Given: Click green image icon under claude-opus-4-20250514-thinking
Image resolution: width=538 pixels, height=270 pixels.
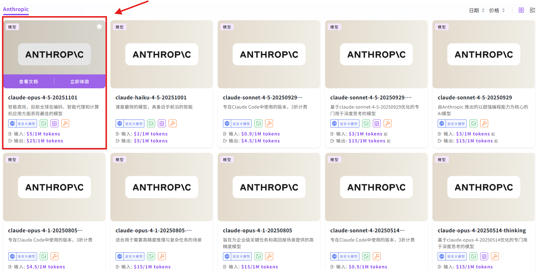Looking at the screenshot, I should pyautogui.click(x=473, y=256).
